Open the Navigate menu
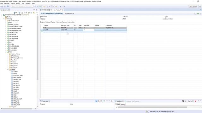 click(7, 3)
